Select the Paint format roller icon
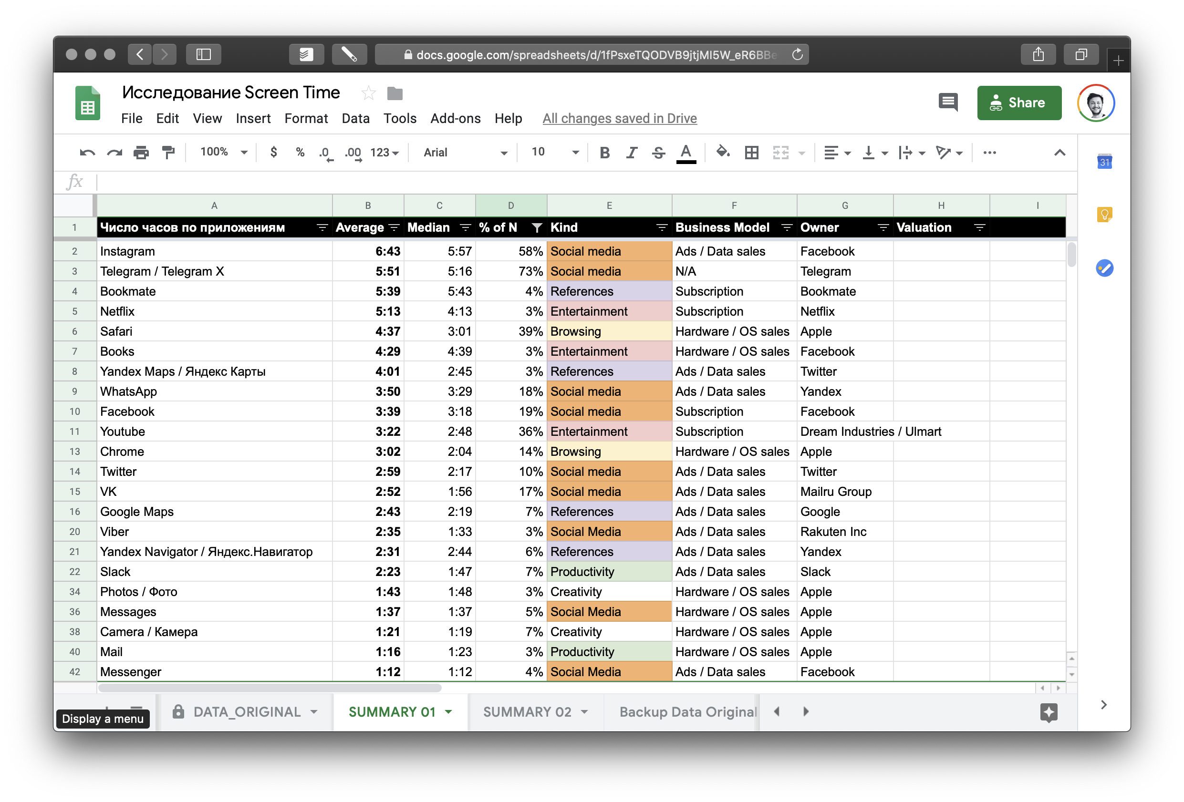The image size is (1184, 802). 167,152
